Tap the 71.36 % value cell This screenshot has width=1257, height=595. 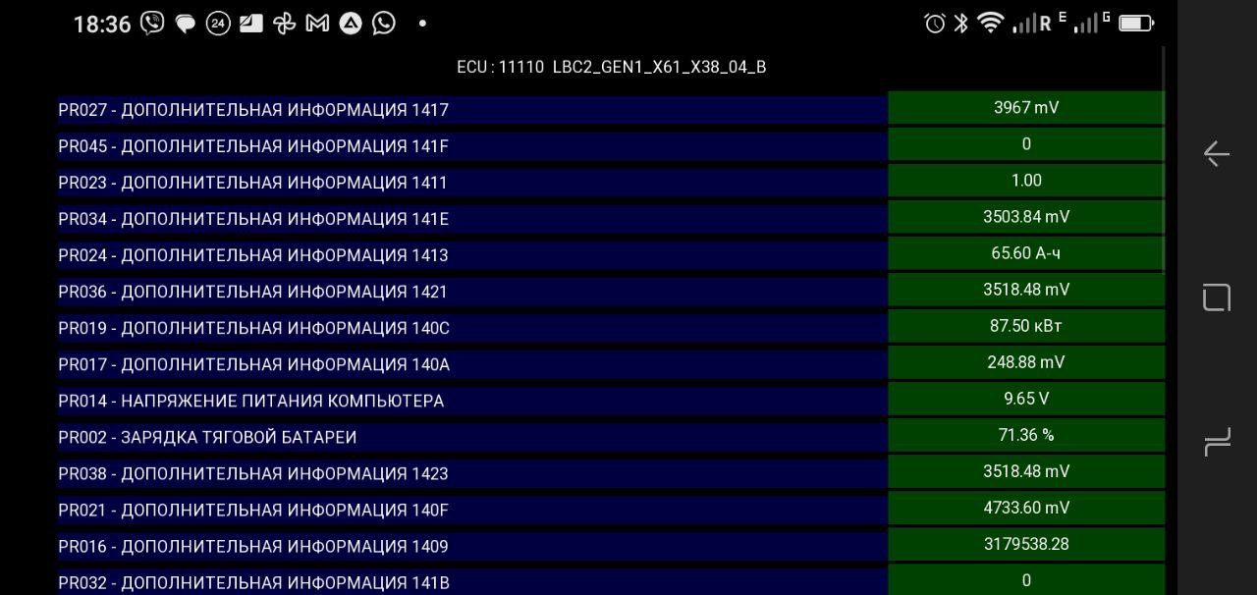tap(1025, 435)
